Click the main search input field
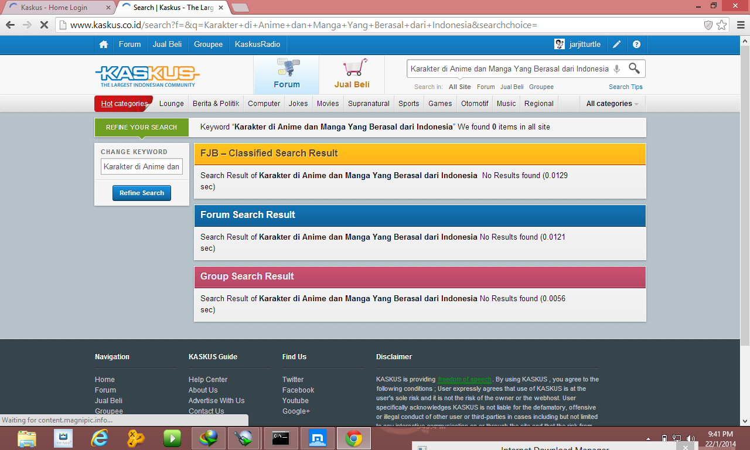 (x=510, y=69)
